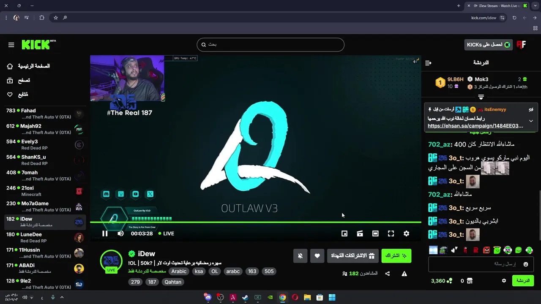Open Majah92 channel in sidebar
Viewport: 541px width, 304px height.
44,129
